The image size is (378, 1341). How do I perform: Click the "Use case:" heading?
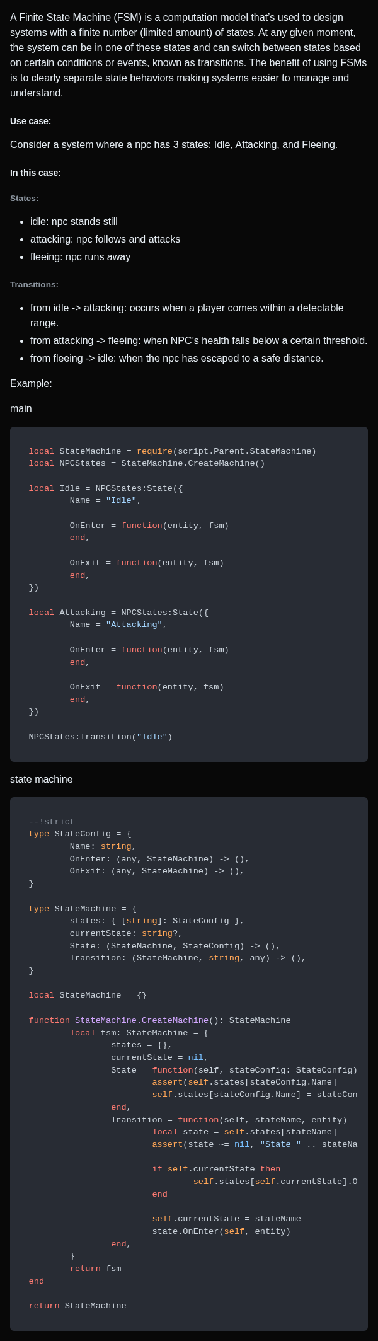click(30, 121)
